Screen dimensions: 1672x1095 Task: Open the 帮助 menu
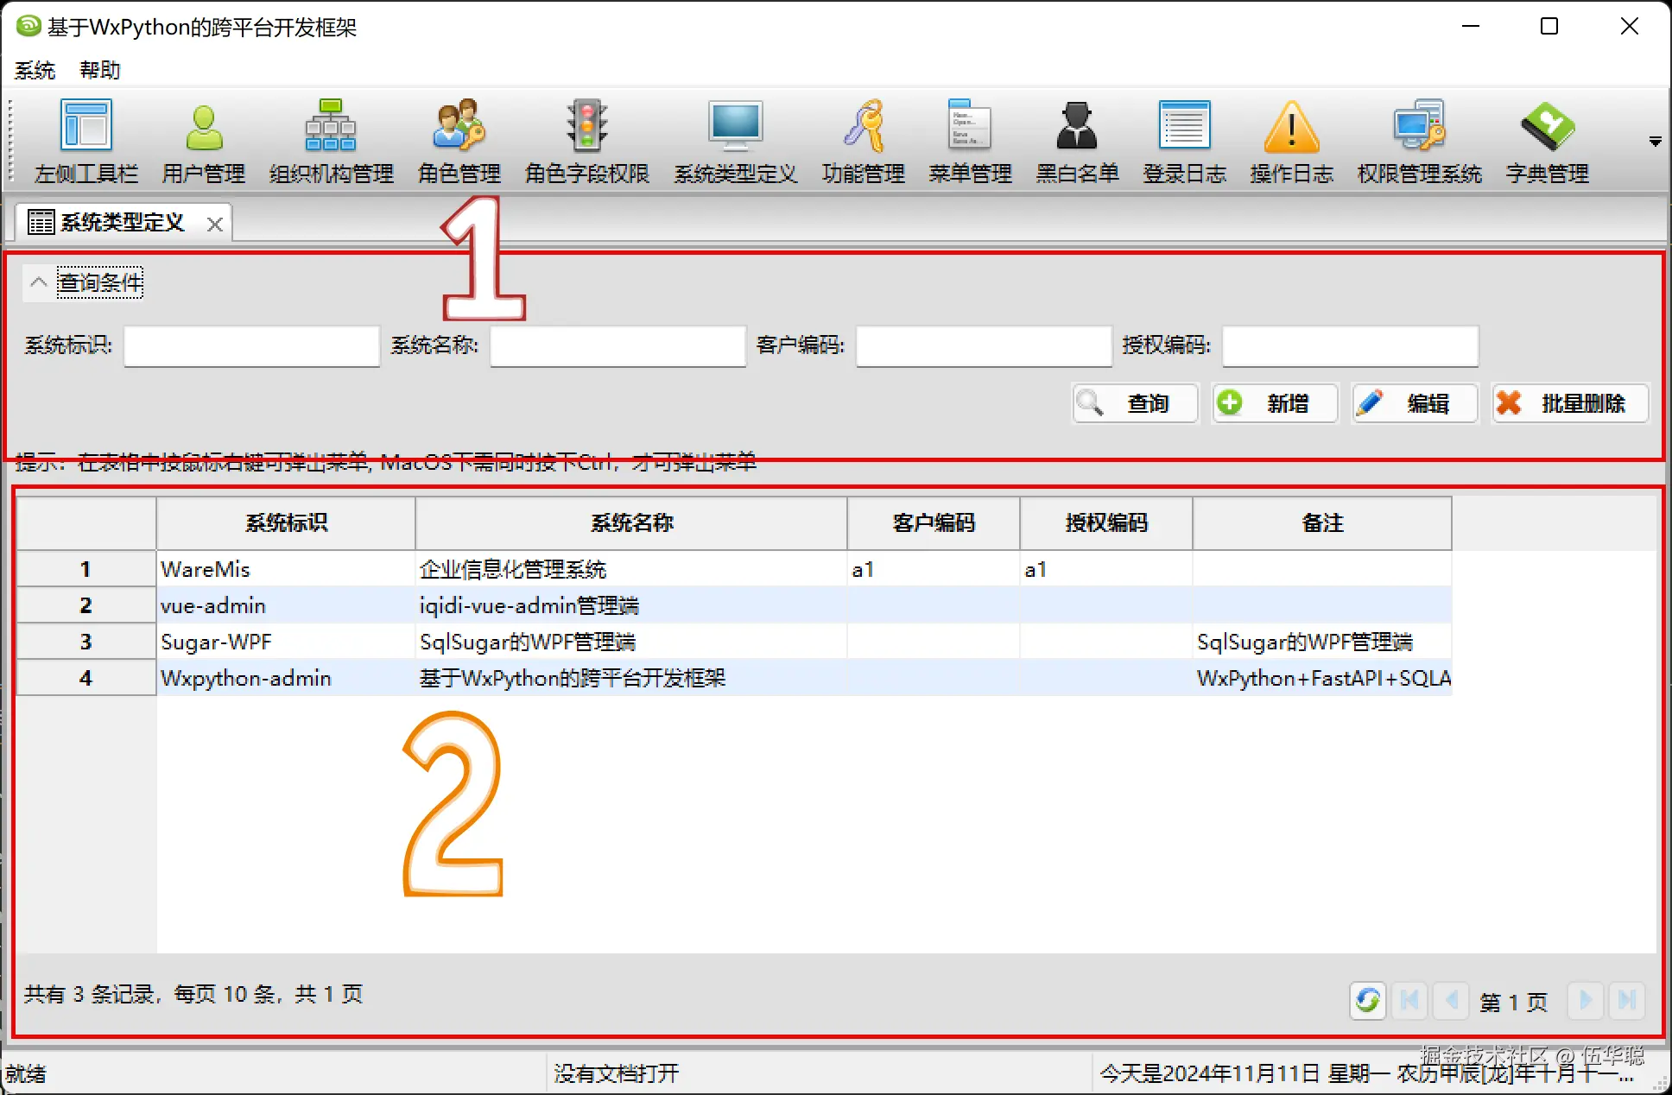[99, 70]
